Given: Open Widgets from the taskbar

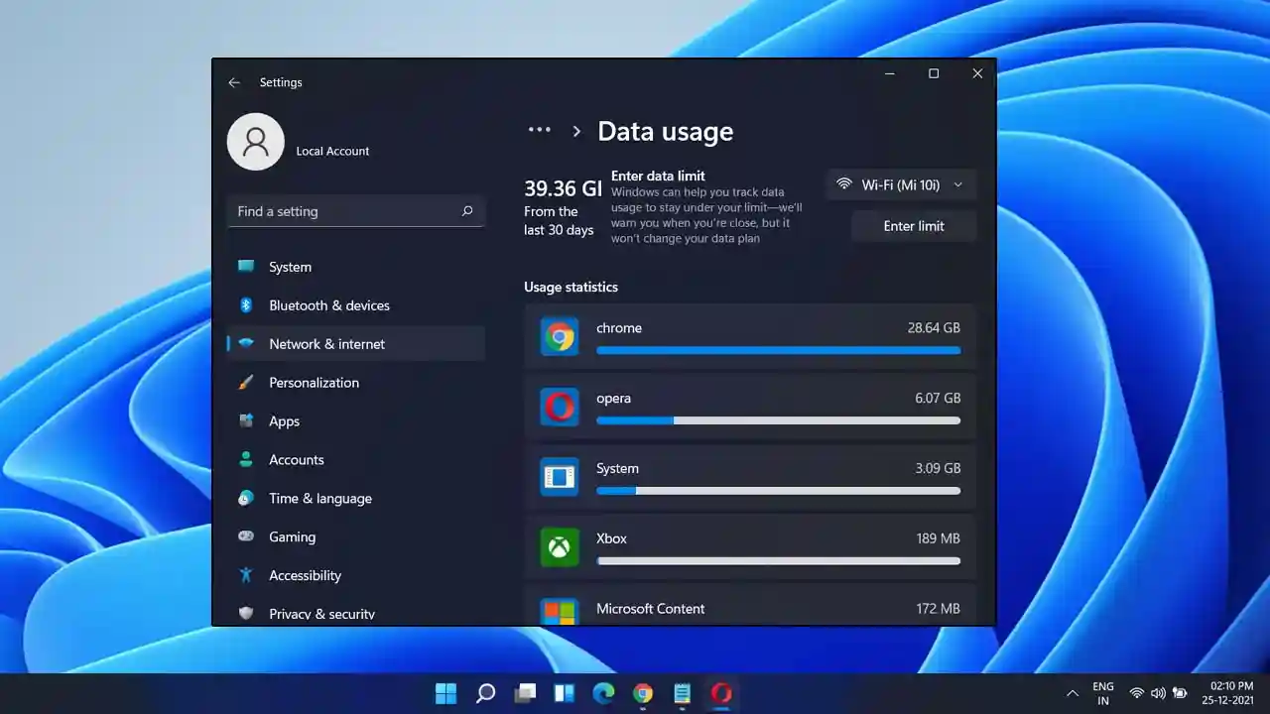Looking at the screenshot, I should coord(564,693).
